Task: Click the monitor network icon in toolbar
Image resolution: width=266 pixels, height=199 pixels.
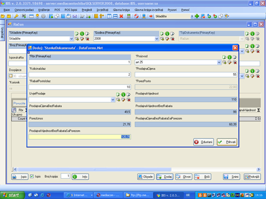Action: click(x=143, y=16)
